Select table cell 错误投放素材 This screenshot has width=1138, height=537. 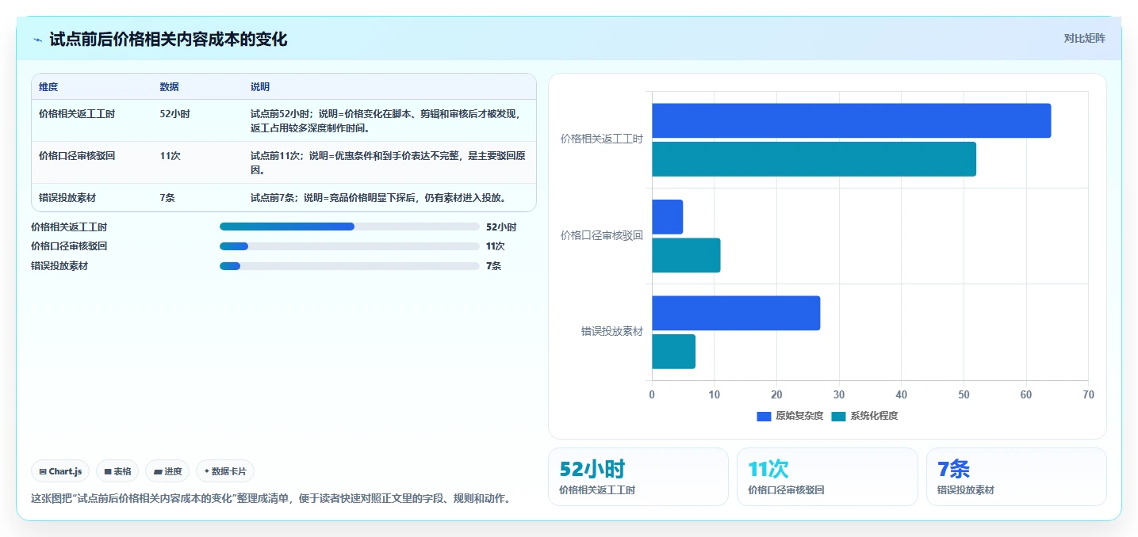tap(67, 198)
